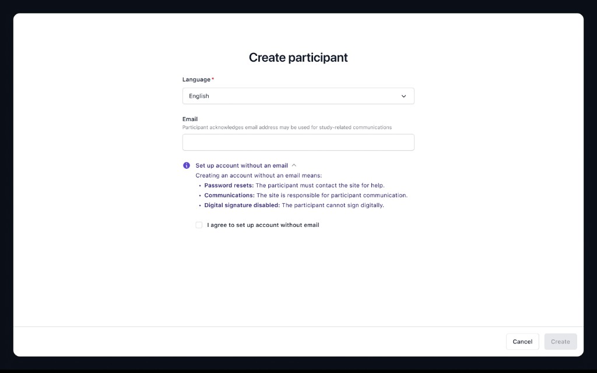Click "Creating an account without an email means:" text

(x=258, y=176)
